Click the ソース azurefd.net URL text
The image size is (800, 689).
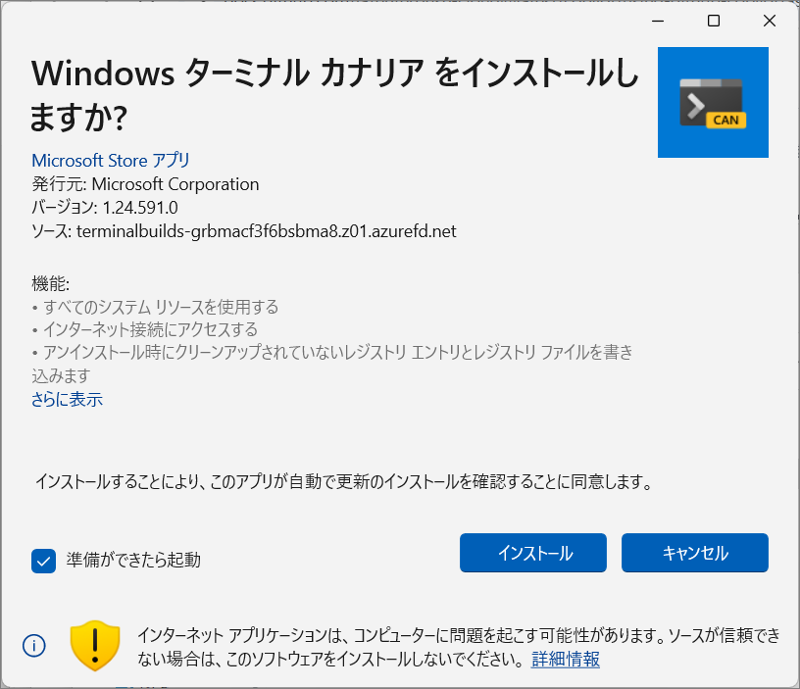(x=244, y=231)
